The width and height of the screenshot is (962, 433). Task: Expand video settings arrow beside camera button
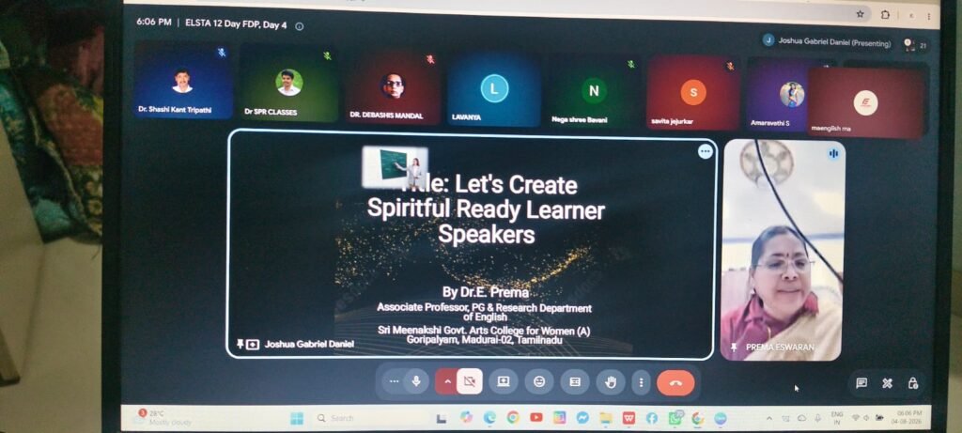446,381
